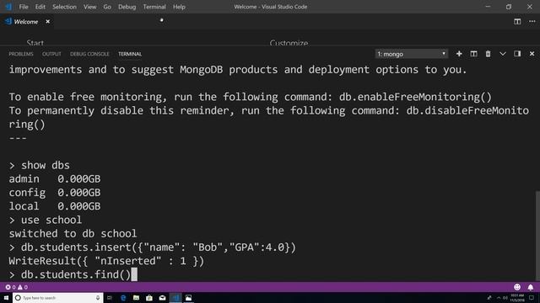The width and height of the screenshot is (540, 303).
Task: Open notifications bell in status bar
Action: 531,287
